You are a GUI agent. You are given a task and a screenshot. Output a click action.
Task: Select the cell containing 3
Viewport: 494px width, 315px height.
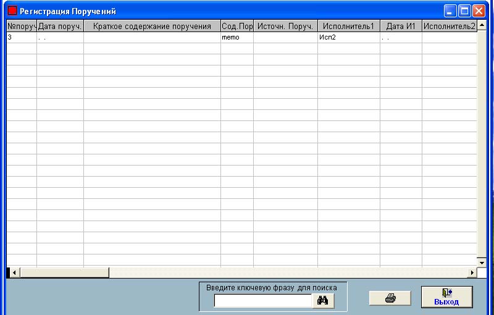[x=22, y=37]
